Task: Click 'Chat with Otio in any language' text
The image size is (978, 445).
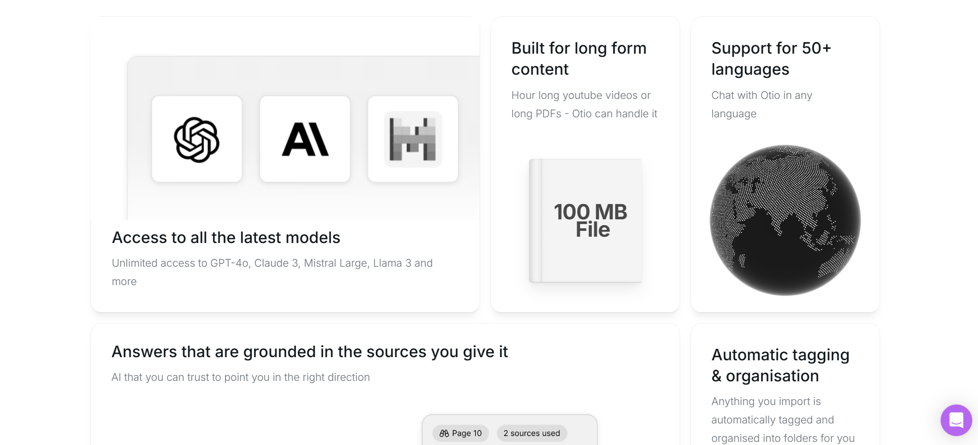Action: [762, 104]
